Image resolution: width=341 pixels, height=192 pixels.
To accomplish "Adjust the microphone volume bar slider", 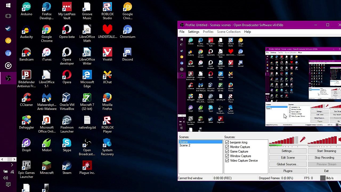I will click(284, 140).
